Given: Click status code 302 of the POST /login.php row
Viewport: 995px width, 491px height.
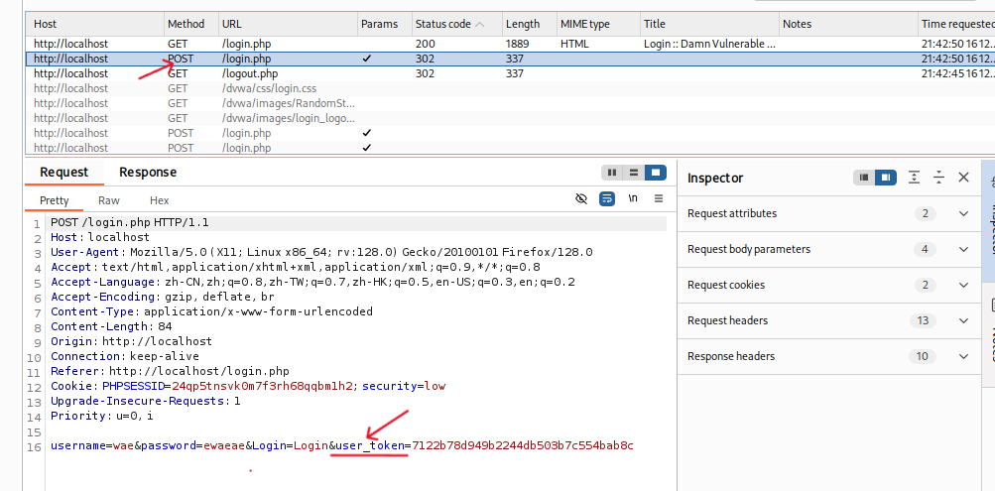Looking at the screenshot, I should (x=425, y=59).
